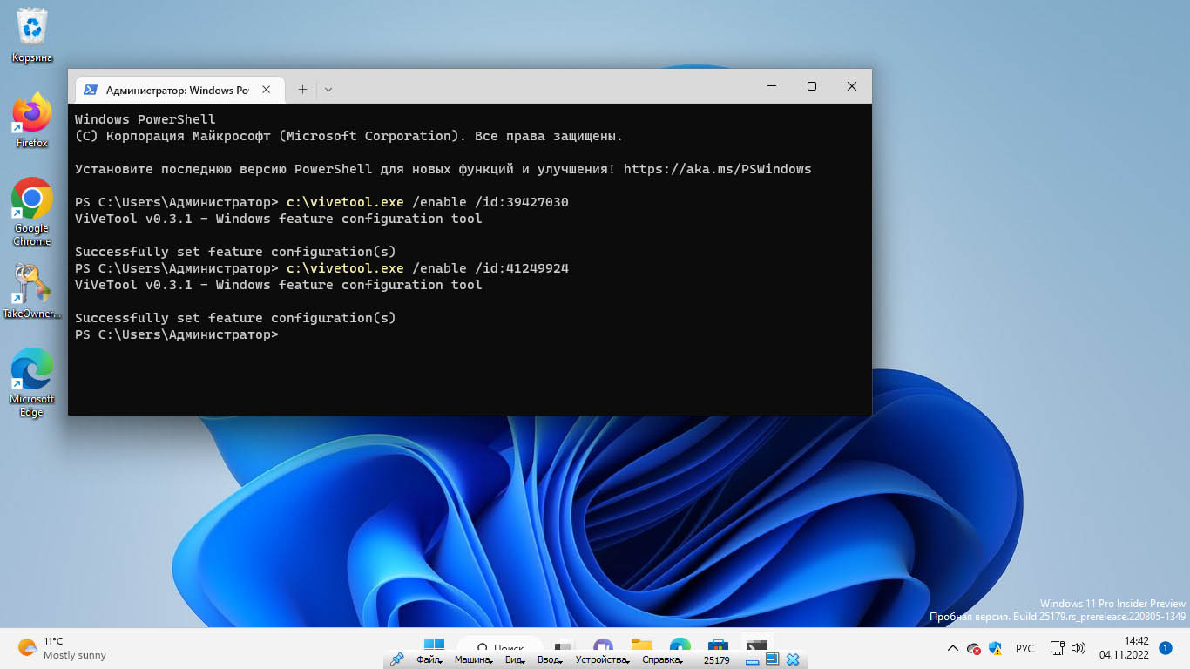1190x669 pixels.
Task: Open the Windows Terminal taskbar icon
Action: tap(756, 645)
